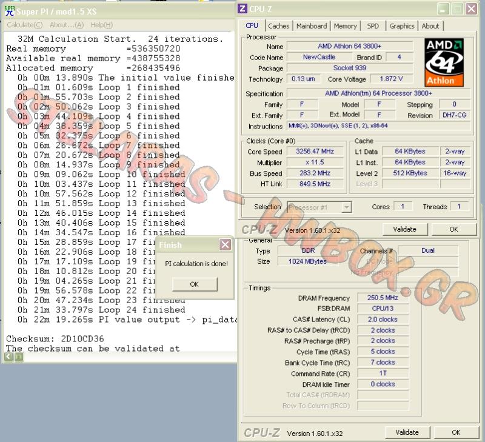
Task: Click OK in the Finish dialog
Action: 195,284
